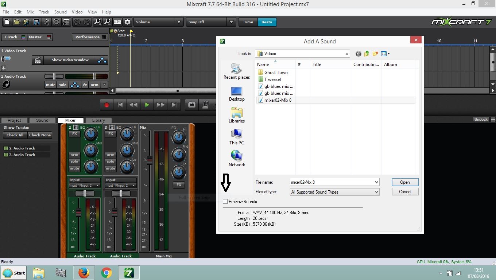Click the add sound file toolbar icon
This screenshot has height=280, width=496.
pyautogui.click(x=26, y=22)
